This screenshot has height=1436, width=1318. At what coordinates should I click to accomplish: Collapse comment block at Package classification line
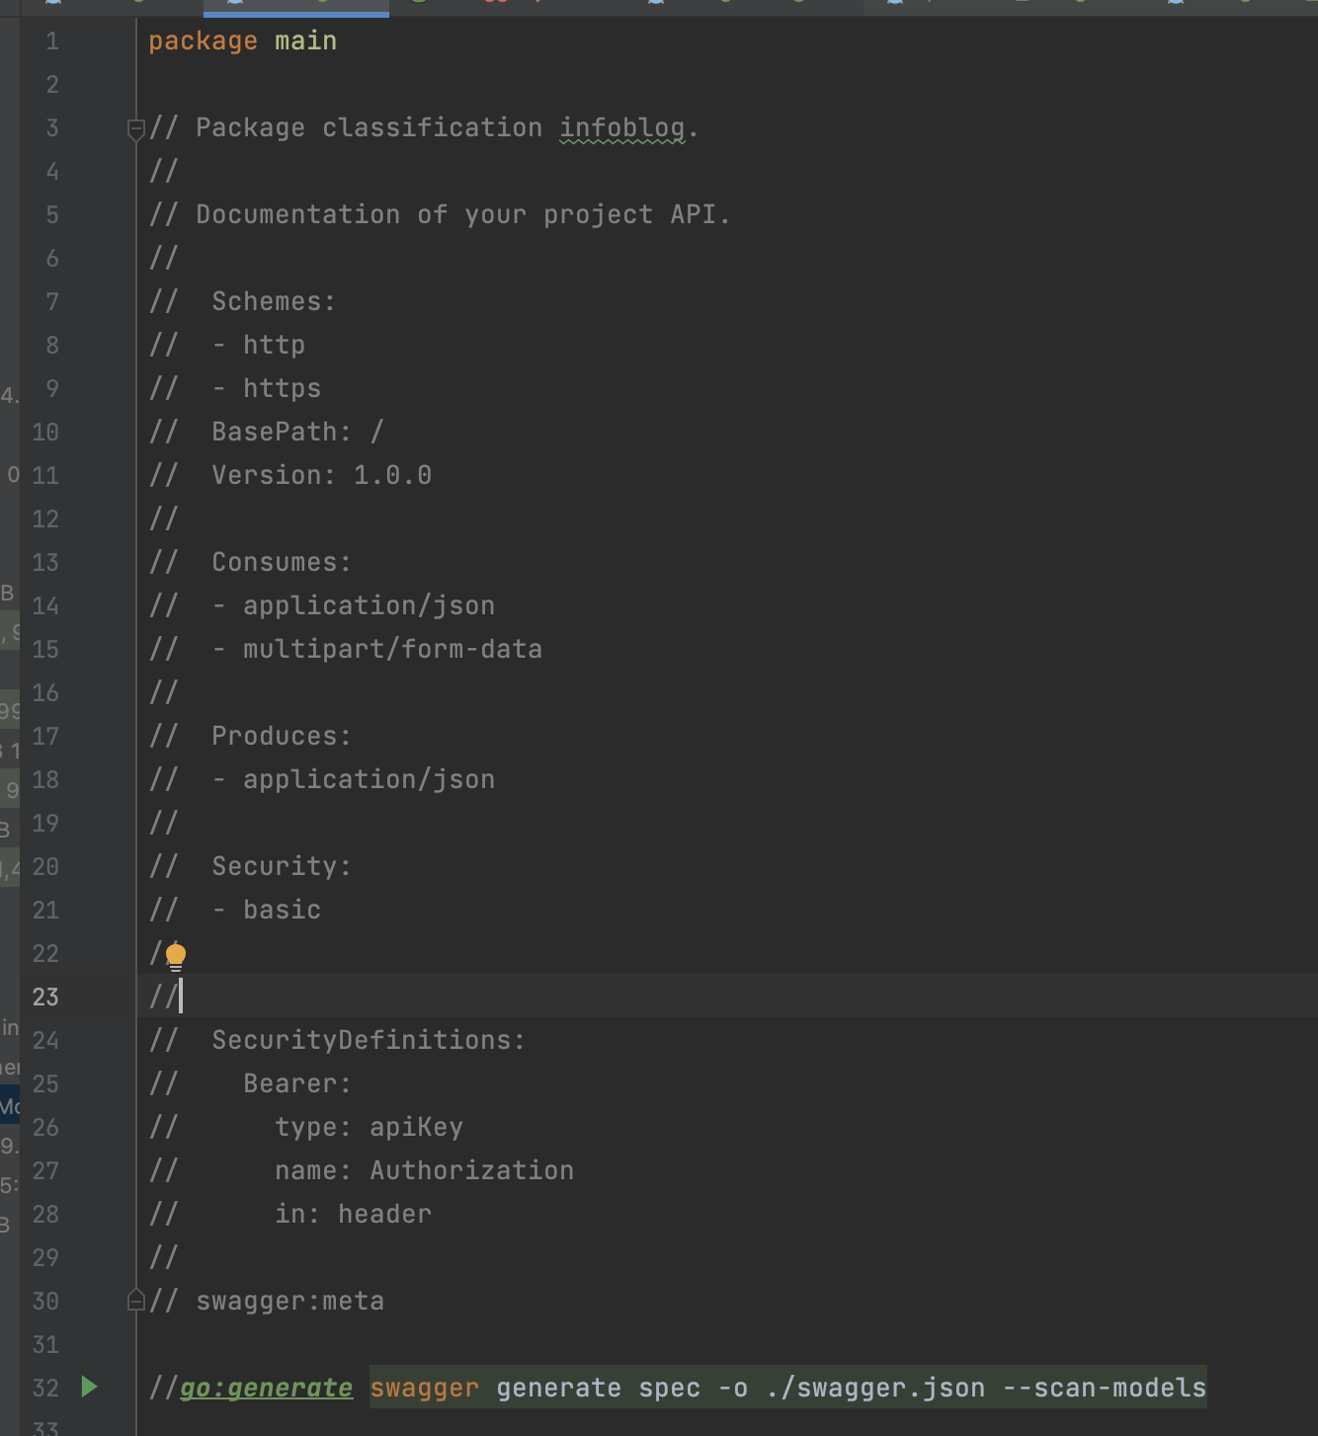pos(136,128)
